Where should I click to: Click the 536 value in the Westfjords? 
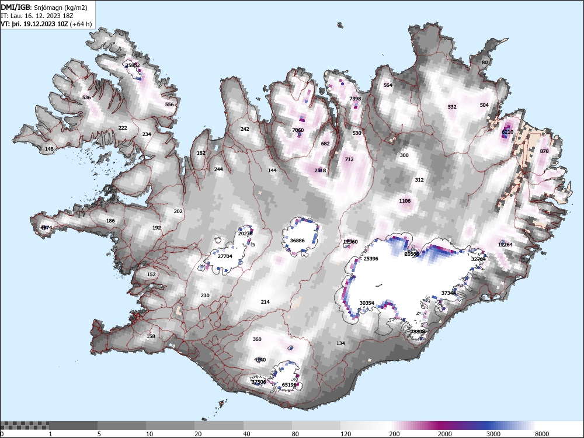point(86,98)
